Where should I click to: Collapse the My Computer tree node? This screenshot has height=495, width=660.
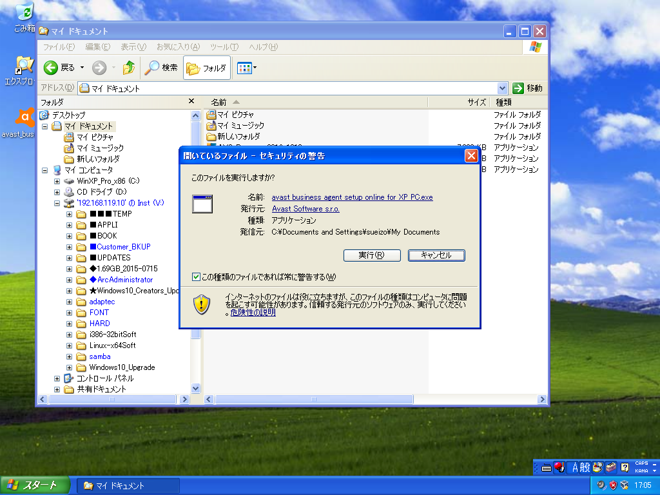point(44,170)
